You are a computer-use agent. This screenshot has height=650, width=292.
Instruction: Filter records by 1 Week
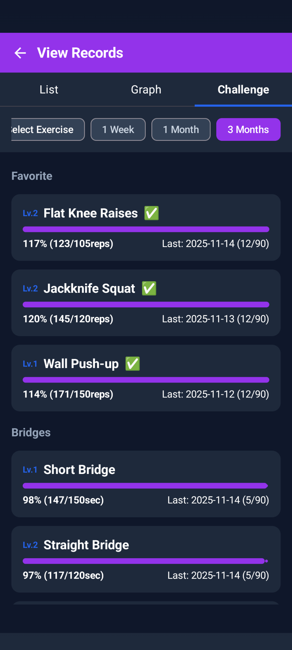[x=118, y=129]
